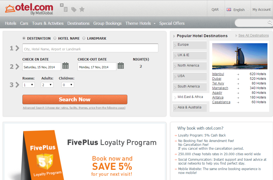
Task: Open Group Bookings menu item
Action: click(107, 23)
